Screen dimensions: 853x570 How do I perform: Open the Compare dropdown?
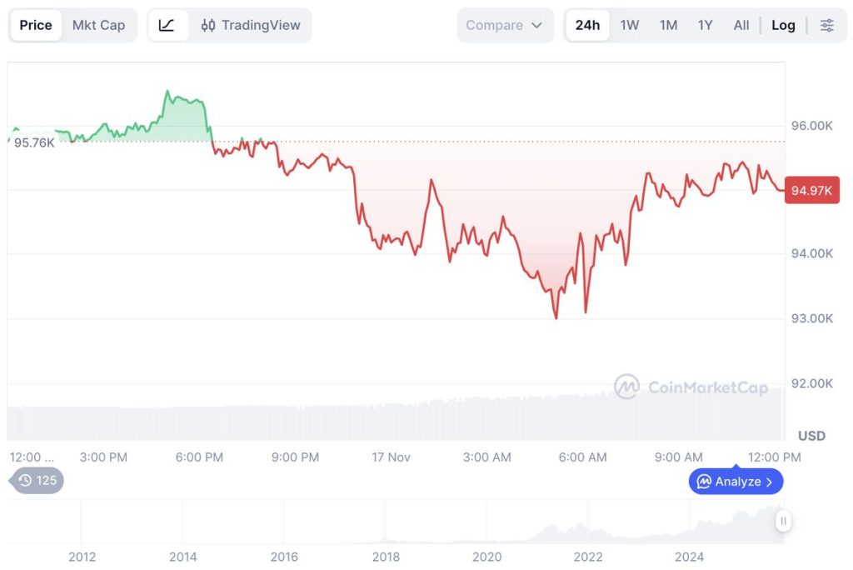(505, 25)
